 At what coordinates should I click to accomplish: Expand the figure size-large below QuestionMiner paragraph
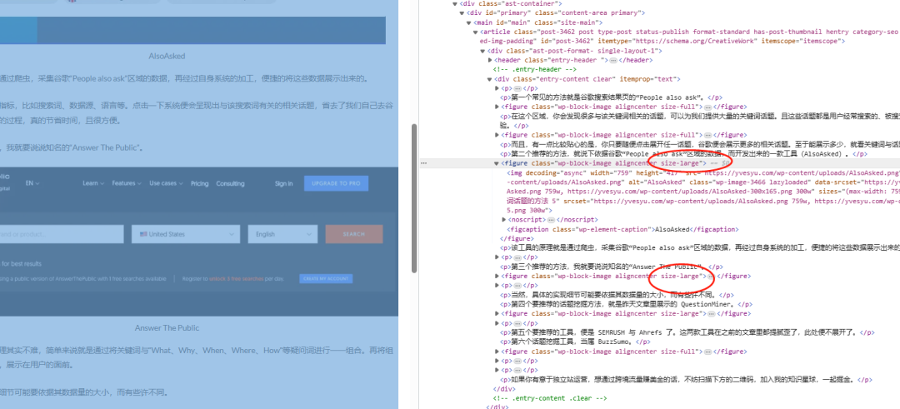click(x=497, y=314)
